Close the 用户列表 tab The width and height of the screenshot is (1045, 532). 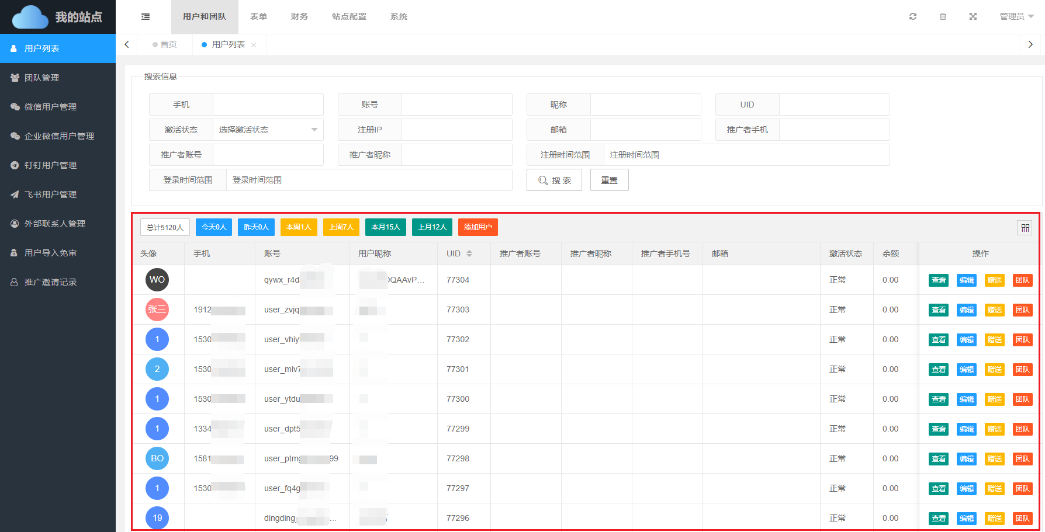254,45
